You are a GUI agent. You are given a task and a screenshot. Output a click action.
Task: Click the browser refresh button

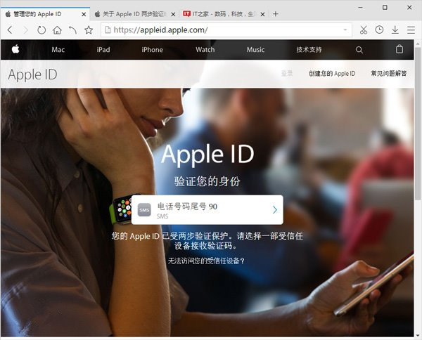click(41, 30)
